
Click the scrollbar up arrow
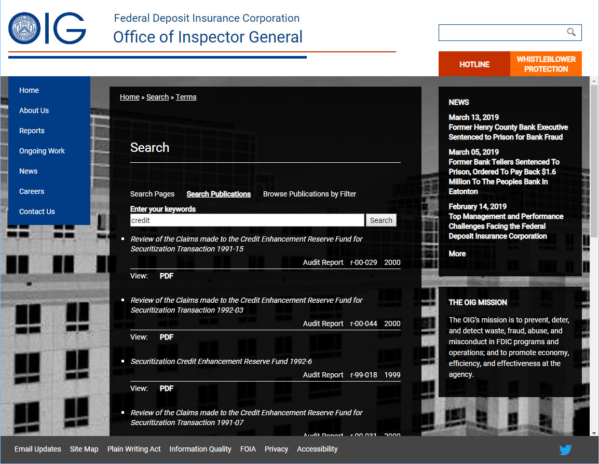point(594,80)
